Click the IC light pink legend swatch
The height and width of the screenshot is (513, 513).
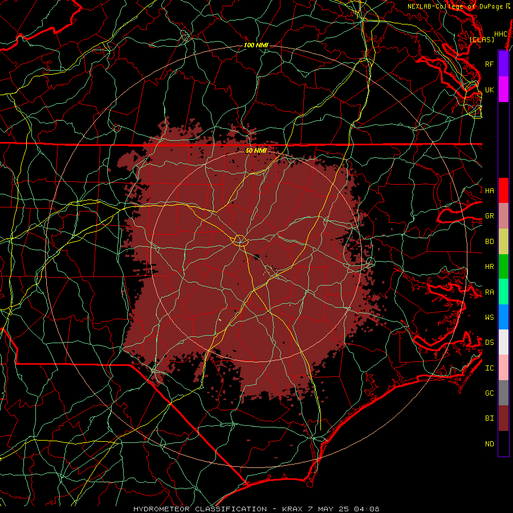503,368
